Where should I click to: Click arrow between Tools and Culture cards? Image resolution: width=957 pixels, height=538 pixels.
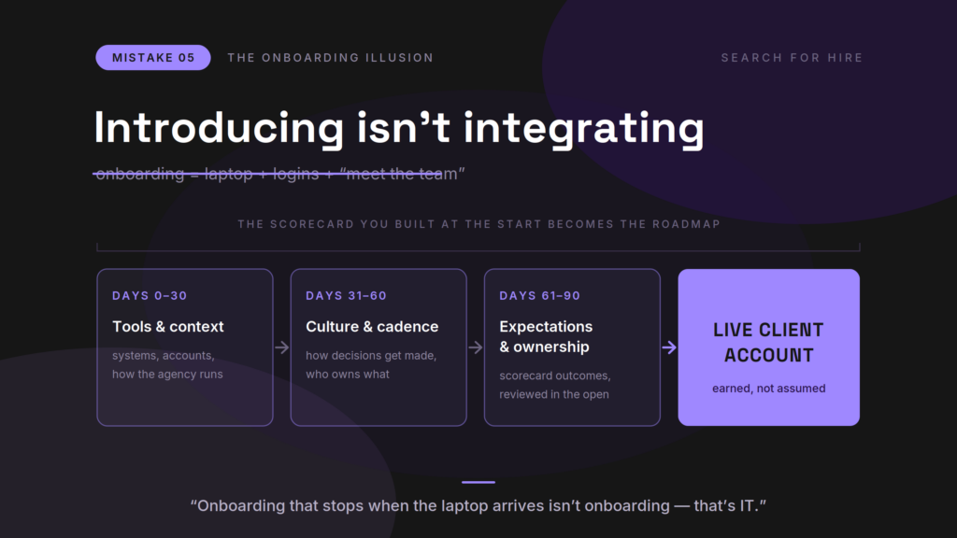click(x=282, y=347)
